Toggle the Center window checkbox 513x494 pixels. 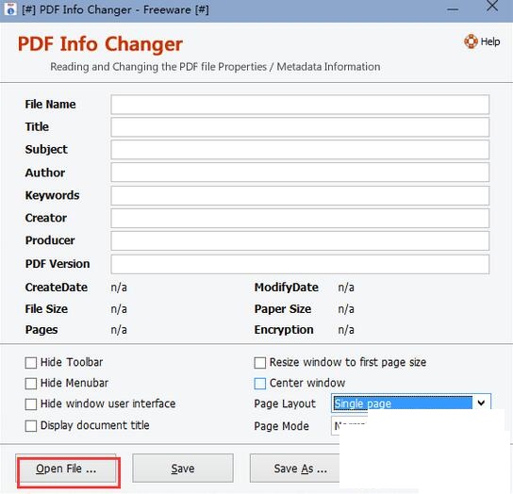259,384
